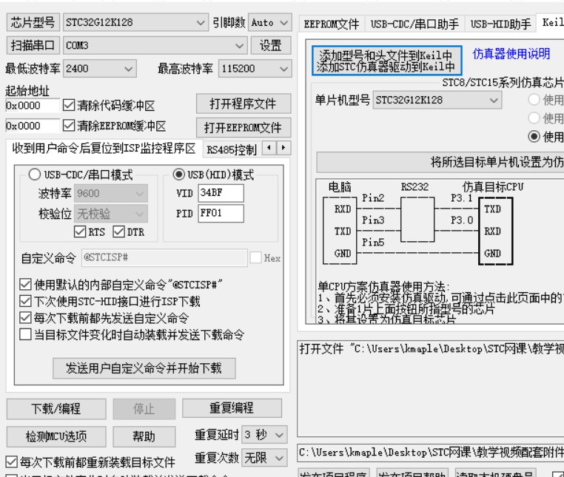Click the 打开程序文件 button
564x477 pixels.
pyautogui.click(x=244, y=104)
